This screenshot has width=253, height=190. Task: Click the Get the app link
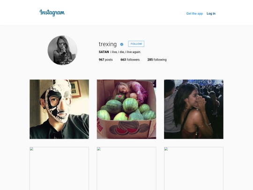tap(194, 14)
